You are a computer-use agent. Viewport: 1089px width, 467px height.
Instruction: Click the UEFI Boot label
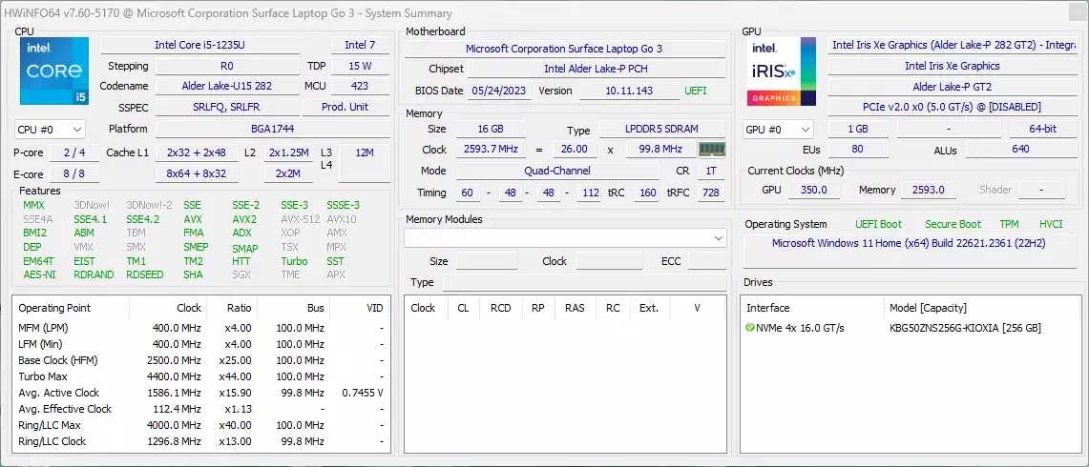pyautogui.click(x=879, y=224)
